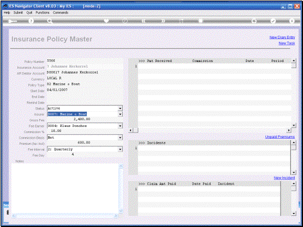The width and height of the screenshot is (303, 227).
Task: Expand the Fee Interval Quarterly dropdown
Action: 120,149
